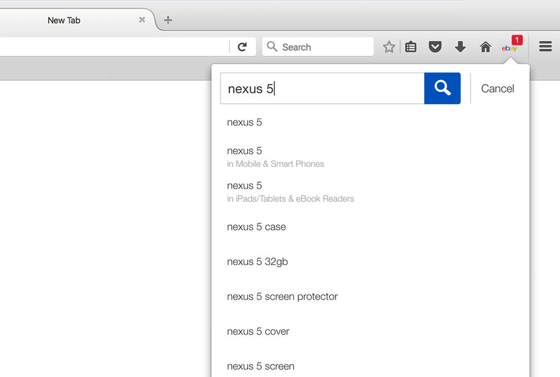Close the New Tab tab

142,20
